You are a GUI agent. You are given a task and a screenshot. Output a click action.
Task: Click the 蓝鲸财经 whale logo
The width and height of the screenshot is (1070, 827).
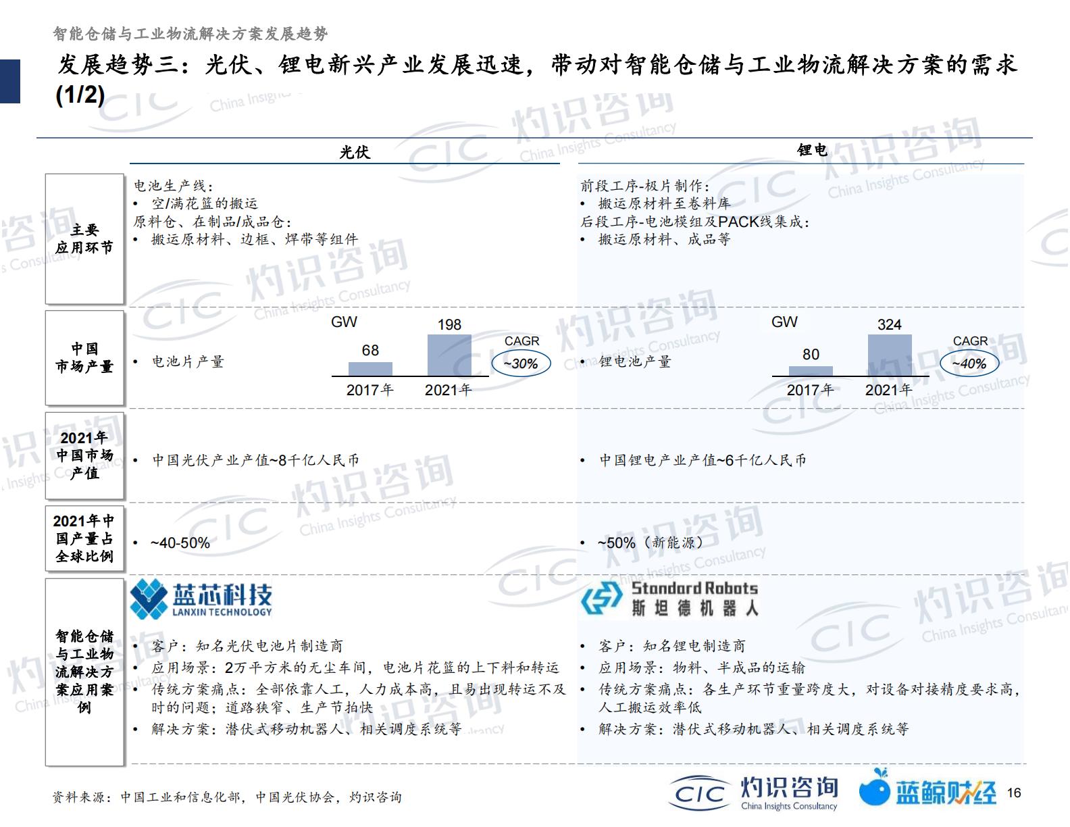(927, 789)
